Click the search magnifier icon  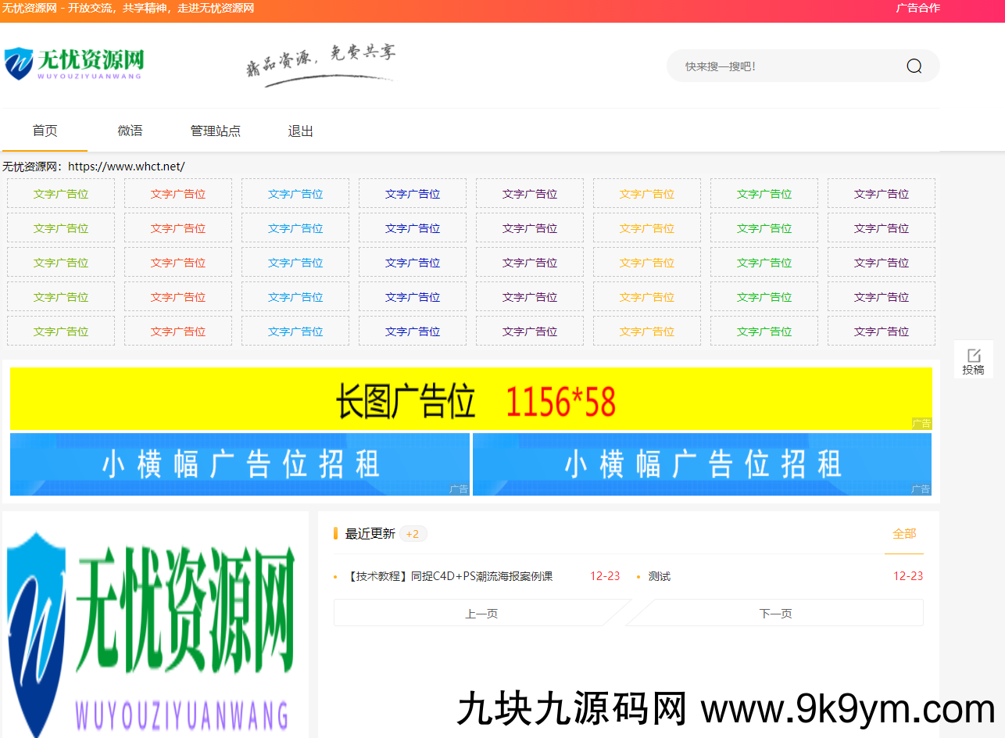coord(913,66)
